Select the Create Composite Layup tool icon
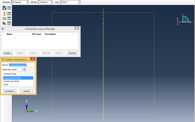 click(4, 23)
